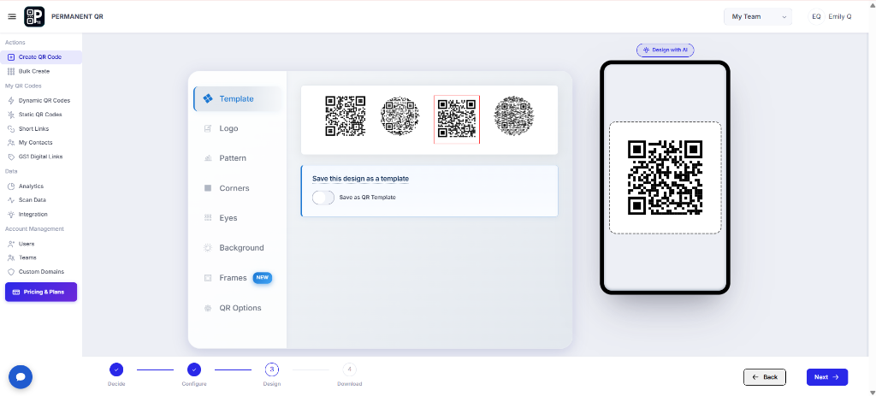Viewport: 876px width, 396px height.
Task: Click step 4 Download circle
Action: tap(349, 369)
